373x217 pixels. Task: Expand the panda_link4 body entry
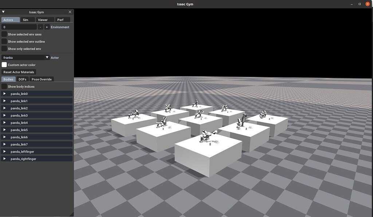pos(4,122)
